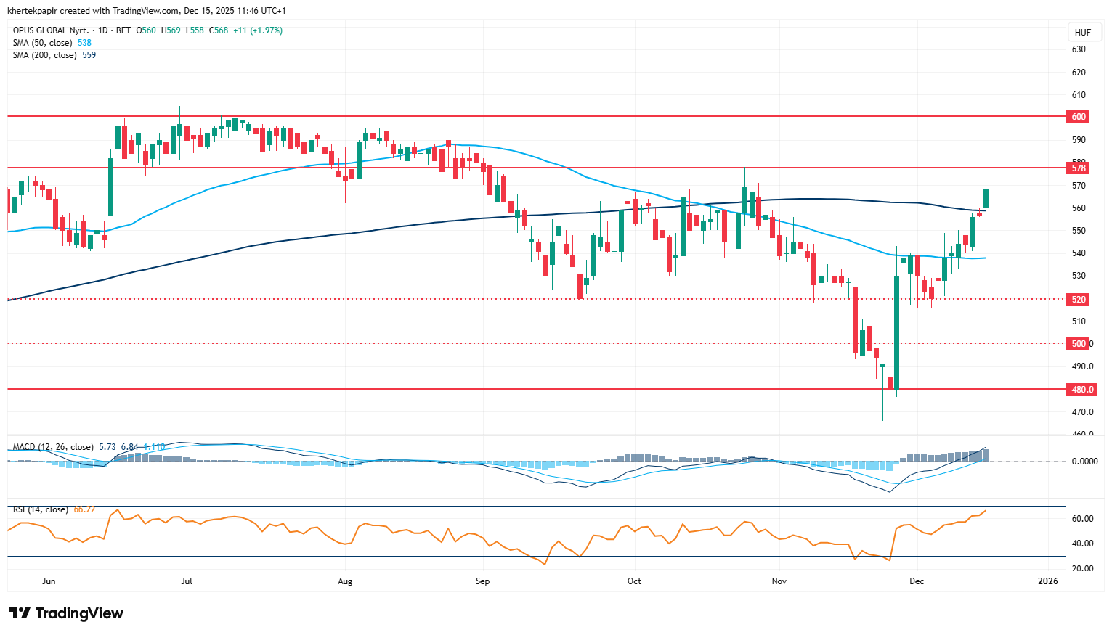Select the Sep marker on time axis
The width and height of the screenshot is (1112, 635).
pyautogui.click(x=482, y=581)
